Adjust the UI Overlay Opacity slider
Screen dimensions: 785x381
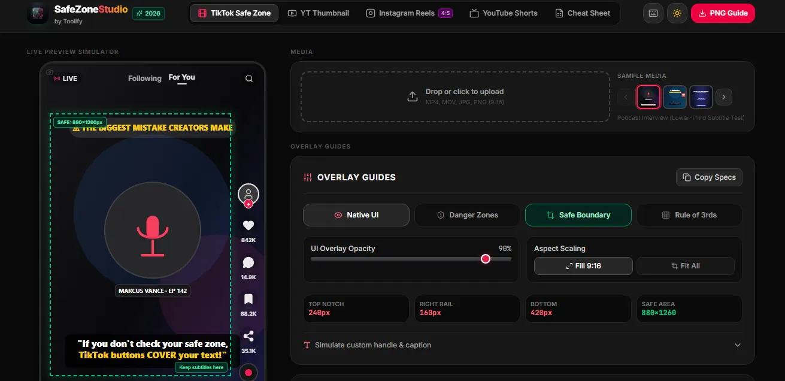pyautogui.click(x=411, y=259)
